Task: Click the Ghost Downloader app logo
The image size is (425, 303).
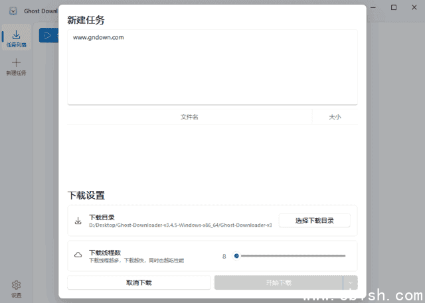Action: (13, 11)
